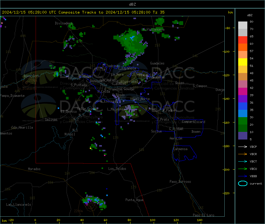Click the A_Villanueva map label
Image resolution: width=265 pixels, height=224 pixels.
[x=154, y=29]
